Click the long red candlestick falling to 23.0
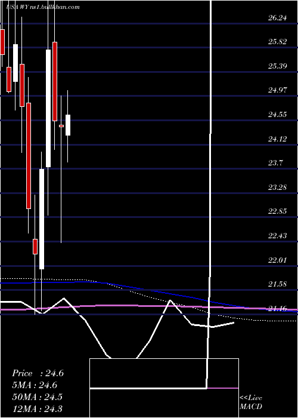The image size is (298, 418). point(29,156)
